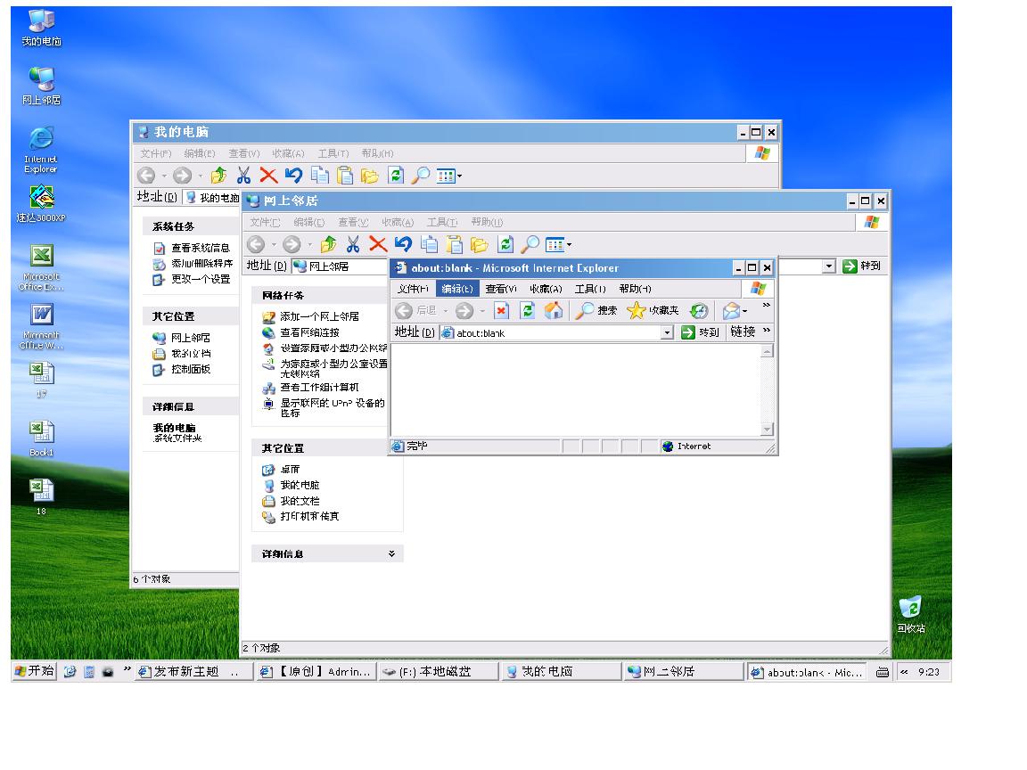The height and width of the screenshot is (770, 1027).
Task: Open 帮助(H) menu in Internet Explorer
Action: 635,289
